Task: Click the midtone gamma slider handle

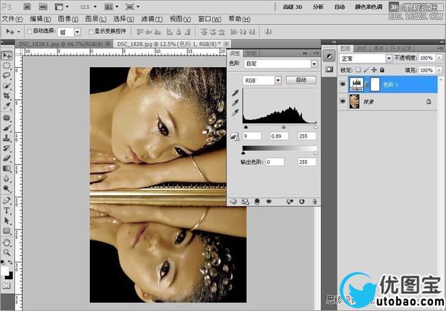Action: (x=283, y=127)
